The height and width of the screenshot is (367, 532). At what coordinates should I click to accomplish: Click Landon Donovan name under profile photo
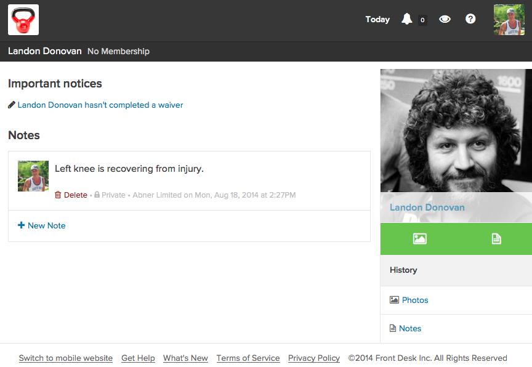(427, 208)
